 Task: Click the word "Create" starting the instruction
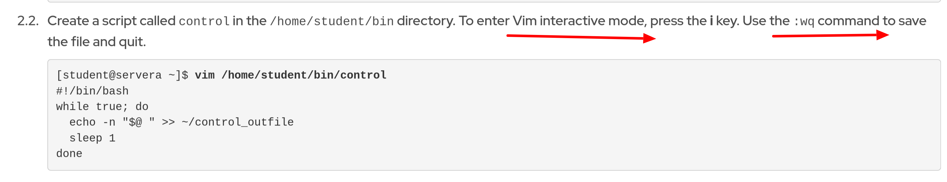pos(68,21)
